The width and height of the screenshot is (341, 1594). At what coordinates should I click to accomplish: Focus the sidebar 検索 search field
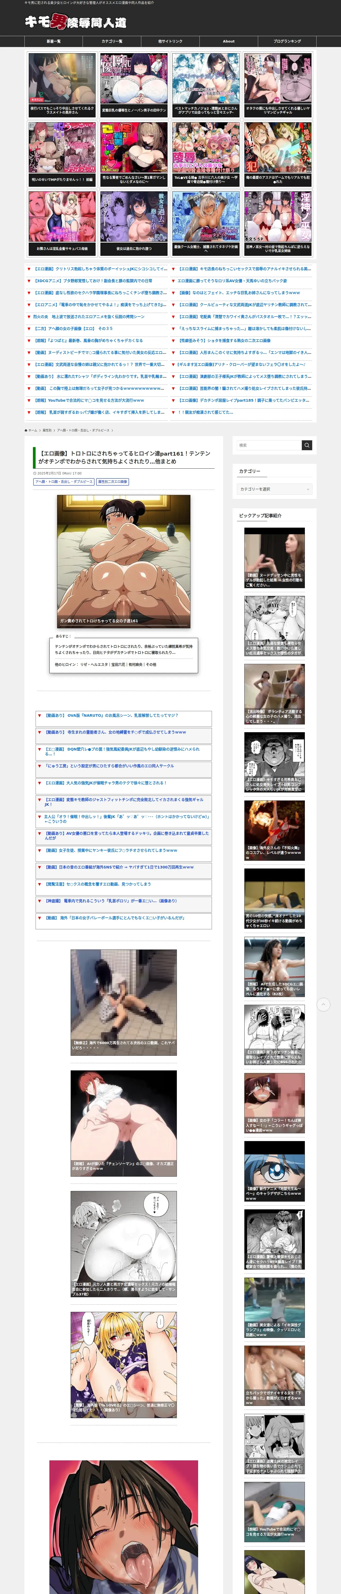pos(269,445)
